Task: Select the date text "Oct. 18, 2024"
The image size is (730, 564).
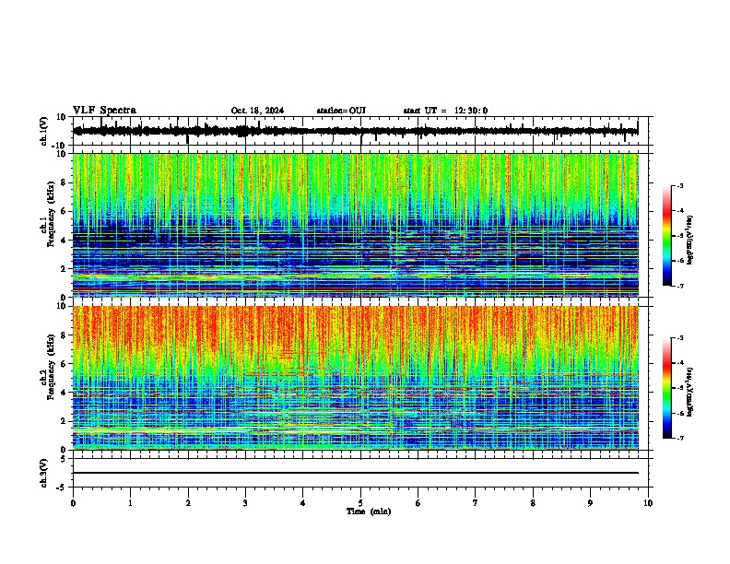Action: [x=257, y=111]
